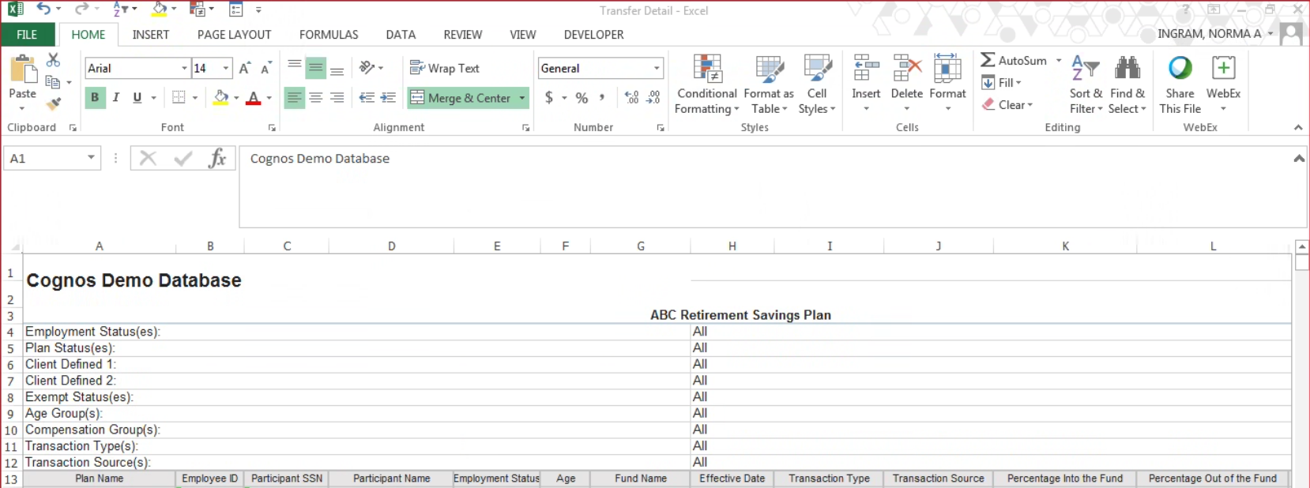Open the INGRAM, NORMA A account menu
The image size is (1310, 488).
[x=1215, y=33]
